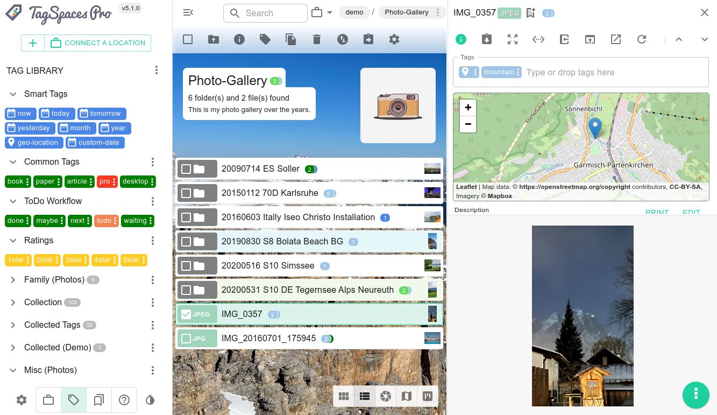Expand the Collected (Demo) group
This screenshot has height=415, width=717.
[x=13, y=348]
